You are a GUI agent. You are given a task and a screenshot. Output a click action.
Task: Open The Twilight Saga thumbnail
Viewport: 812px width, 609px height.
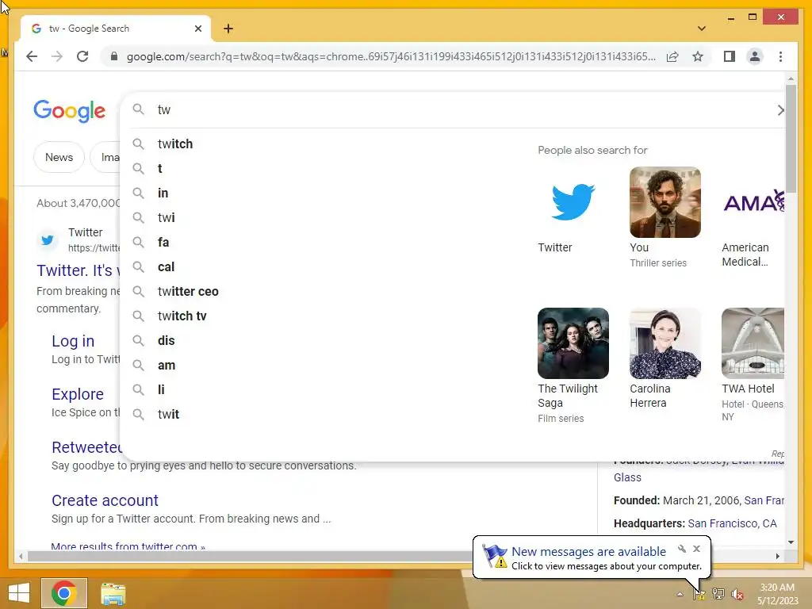tap(573, 343)
